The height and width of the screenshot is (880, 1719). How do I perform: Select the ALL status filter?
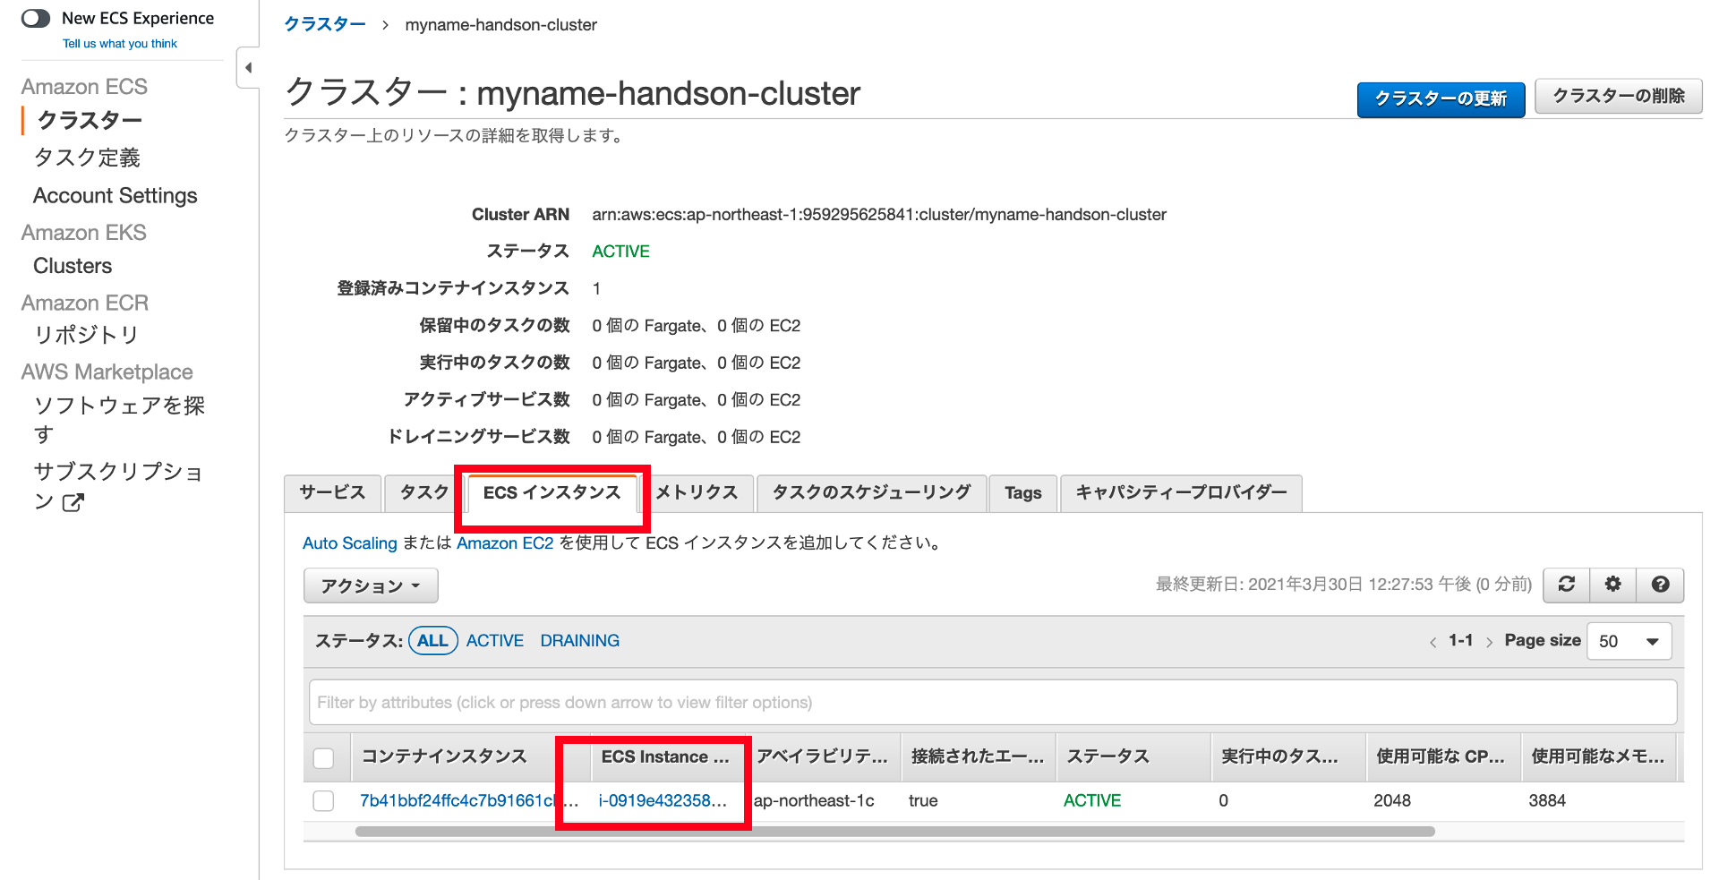click(x=432, y=641)
